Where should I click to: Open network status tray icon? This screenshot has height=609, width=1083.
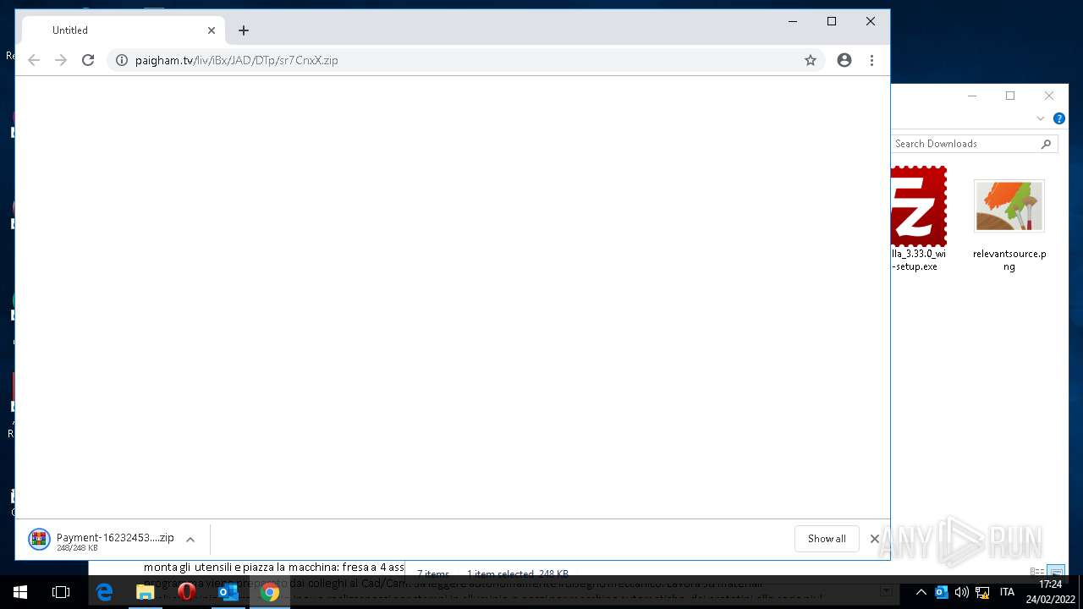pos(982,592)
